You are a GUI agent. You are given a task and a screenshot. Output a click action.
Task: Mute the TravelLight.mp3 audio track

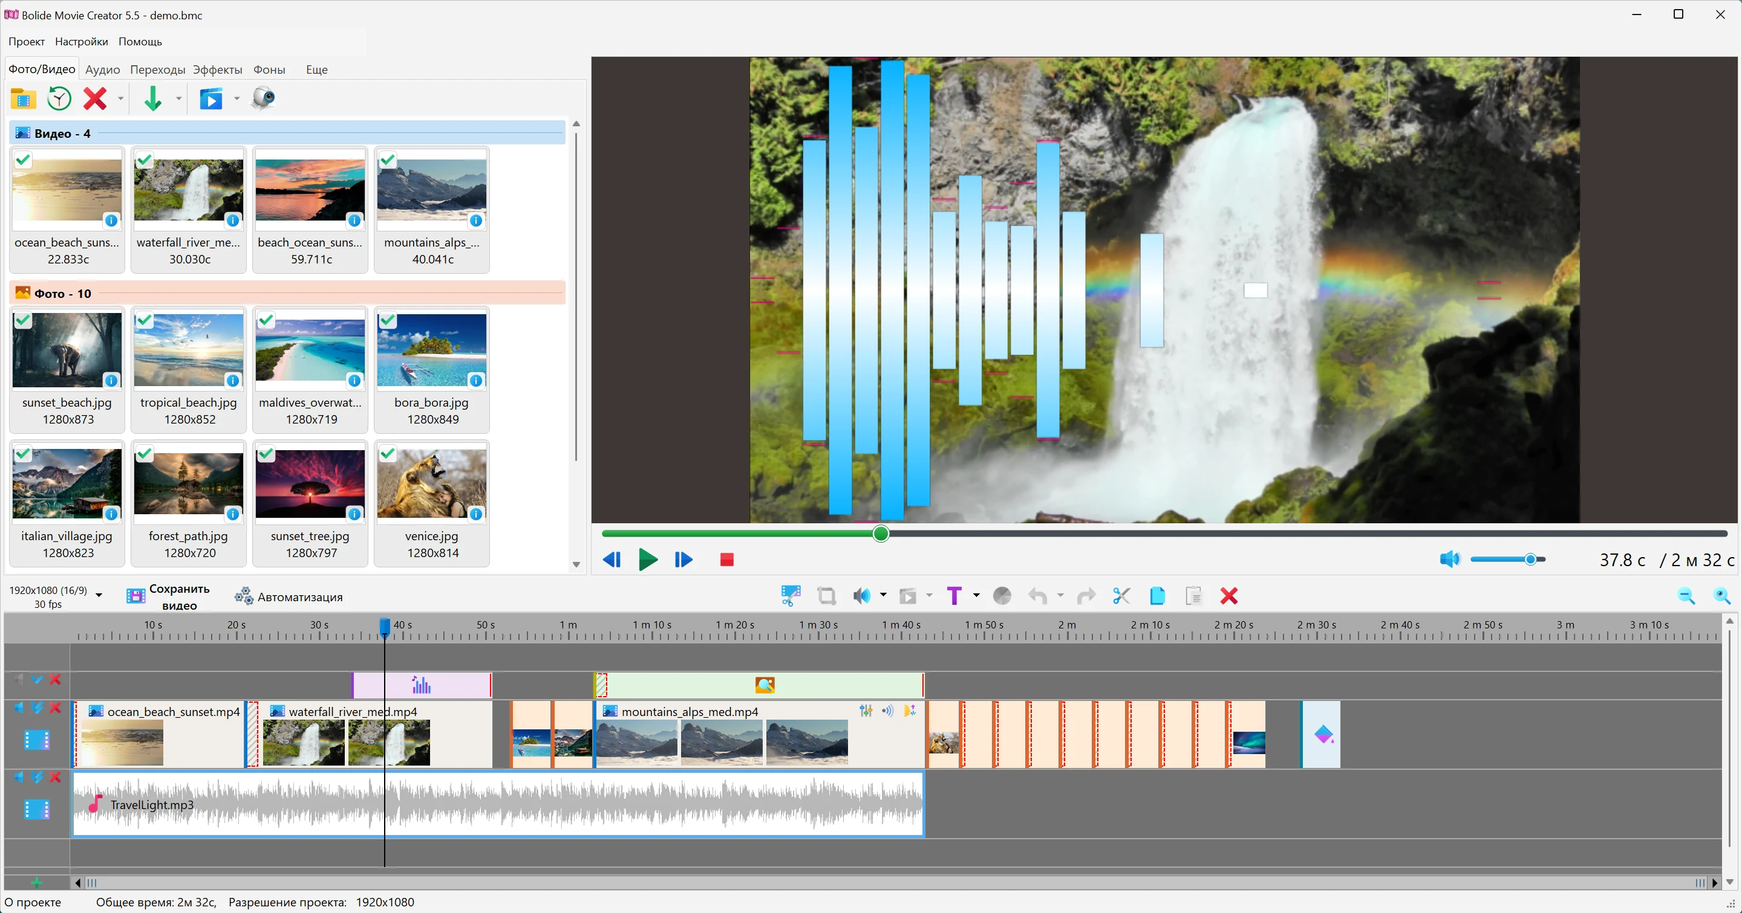pyautogui.click(x=18, y=776)
